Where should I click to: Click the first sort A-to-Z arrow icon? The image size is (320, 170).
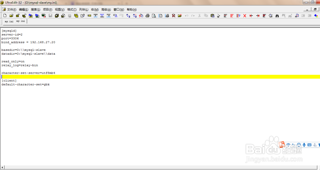click(128, 16)
